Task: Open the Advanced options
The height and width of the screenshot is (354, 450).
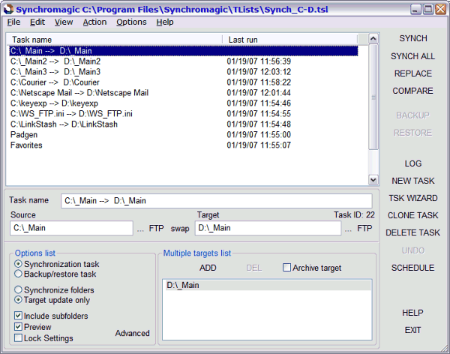Action: coord(132,333)
